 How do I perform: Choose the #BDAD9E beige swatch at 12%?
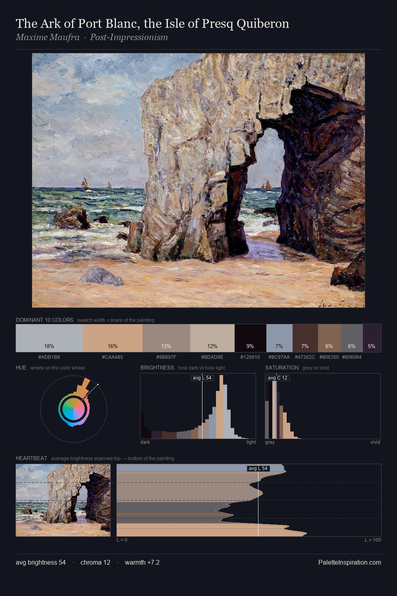click(x=212, y=338)
